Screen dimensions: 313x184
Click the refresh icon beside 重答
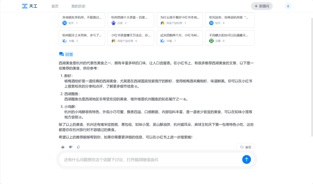click(x=242, y=147)
